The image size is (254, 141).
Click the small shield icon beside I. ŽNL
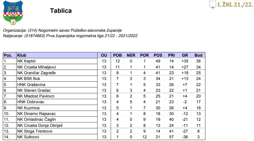[212, 4]
